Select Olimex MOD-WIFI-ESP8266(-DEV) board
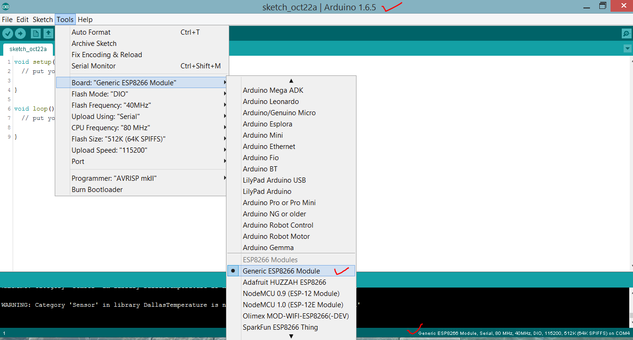Image resolution: width=633 pixels, height=340 pixels. [x=291, y=316]
